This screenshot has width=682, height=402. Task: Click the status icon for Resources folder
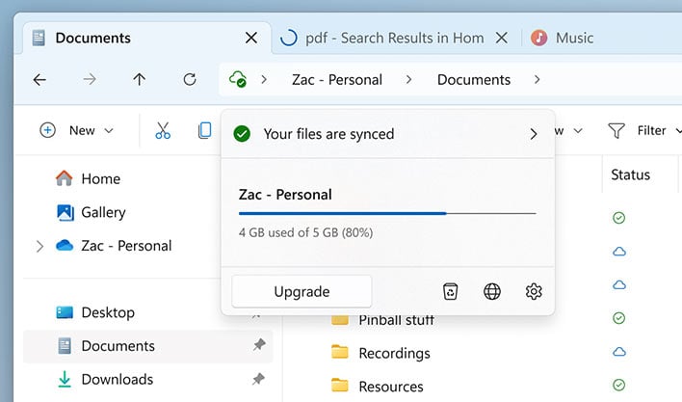pos(619,385)
